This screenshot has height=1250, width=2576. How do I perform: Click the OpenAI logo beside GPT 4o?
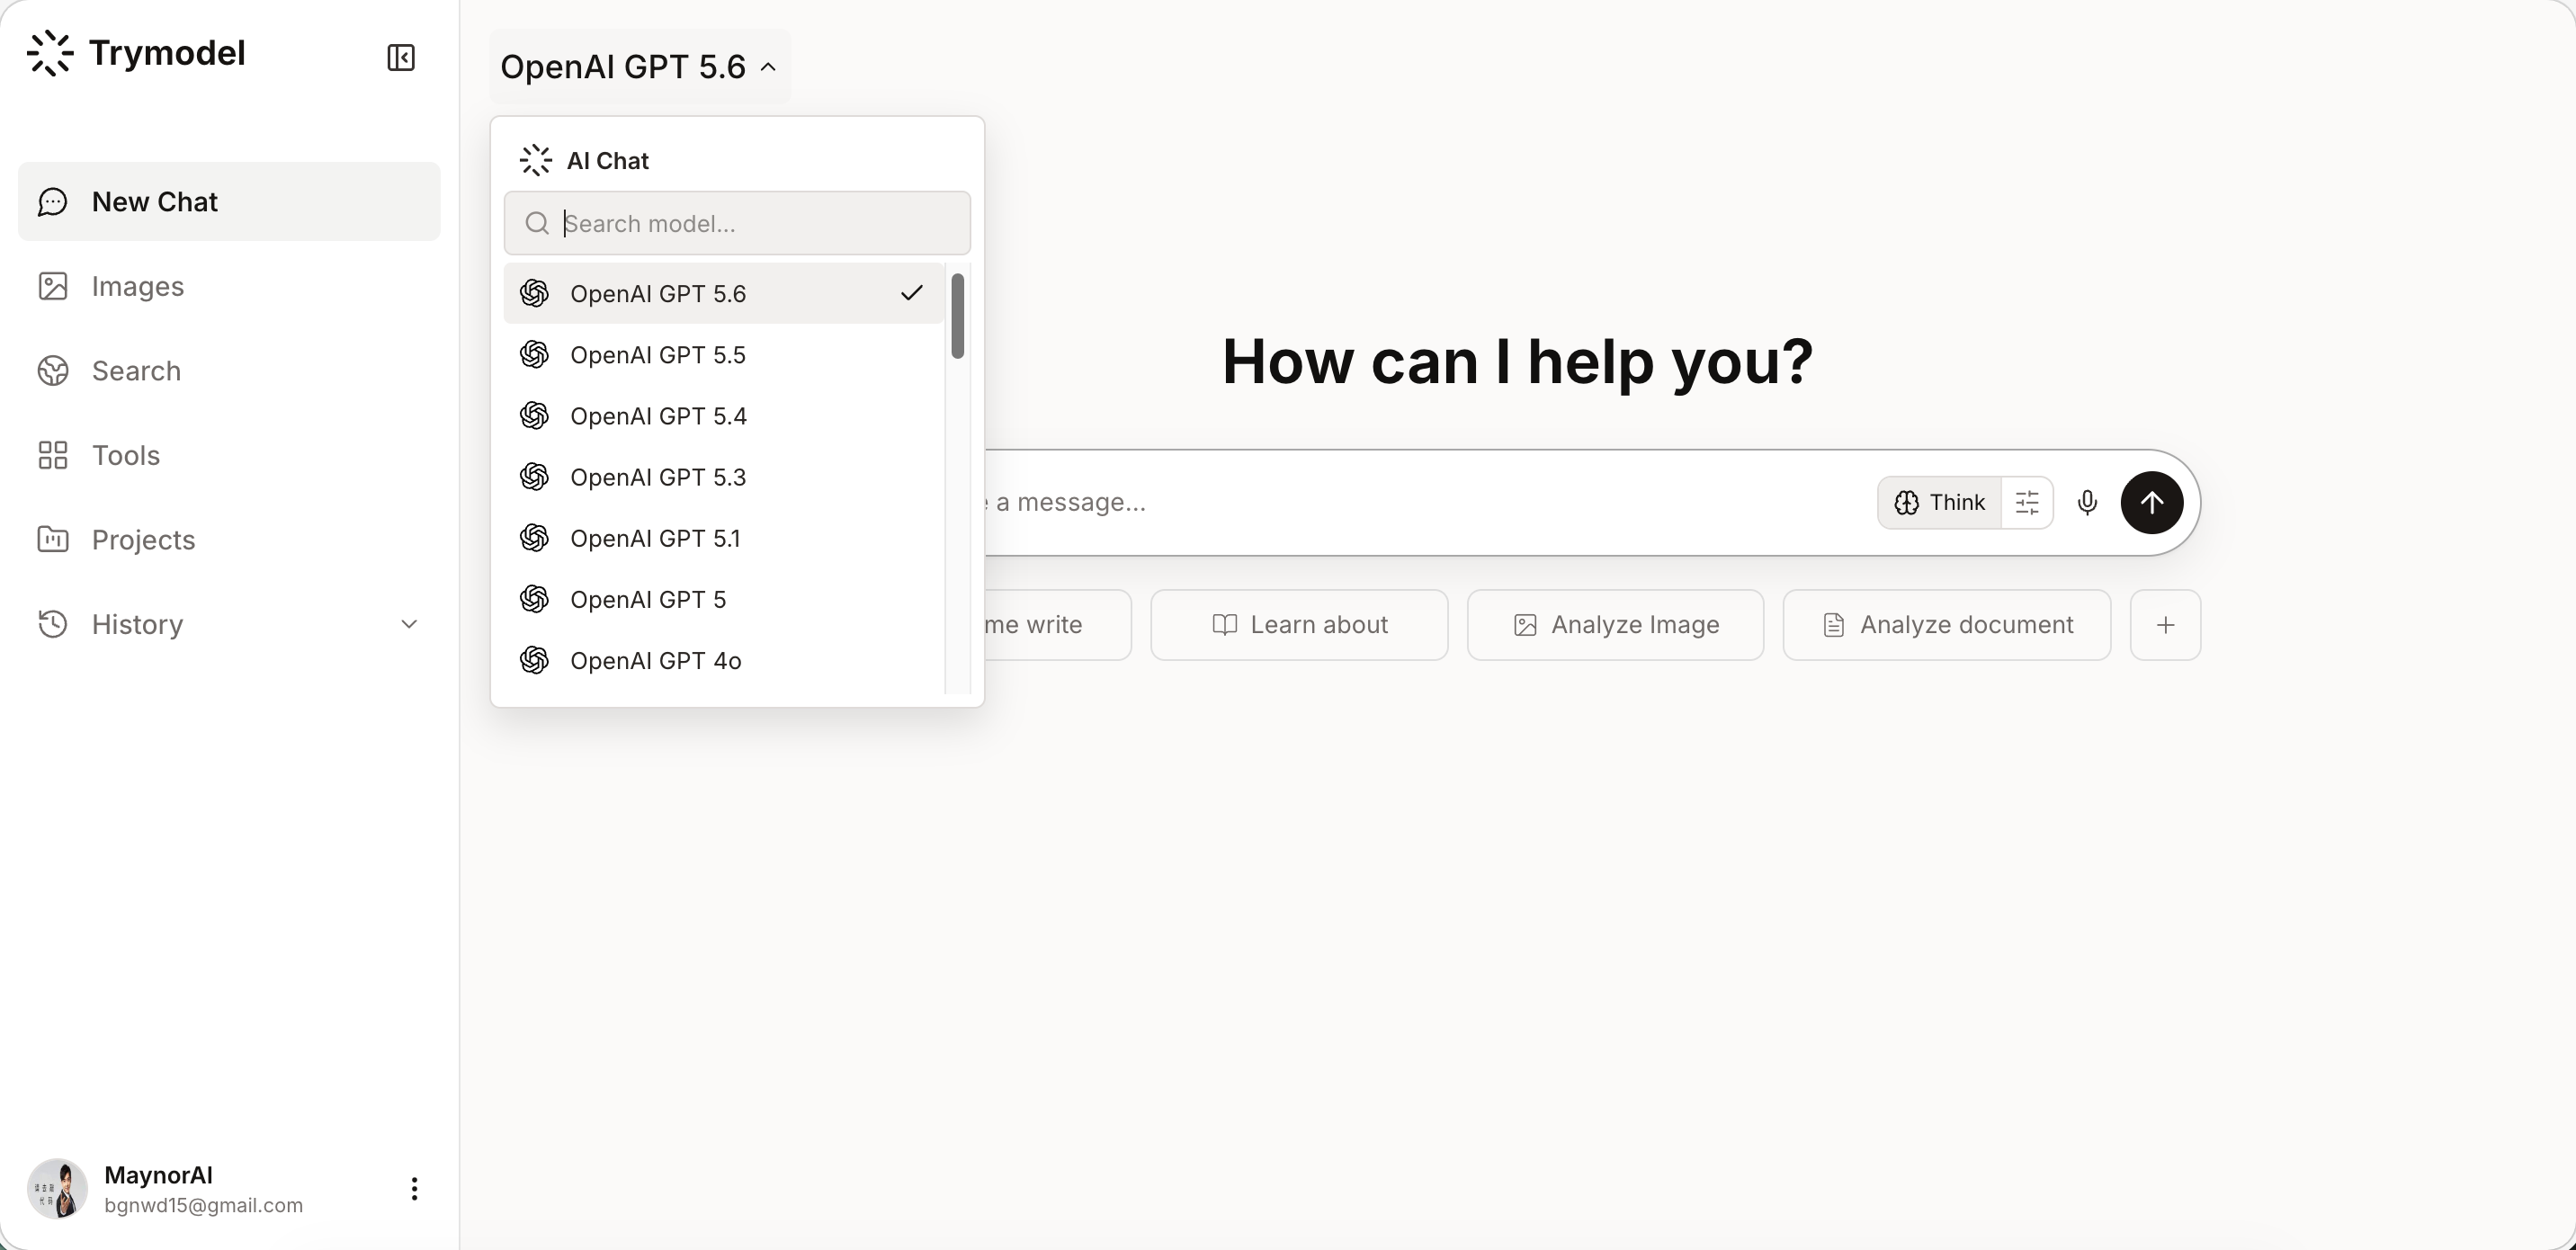click(x=535, y=660)
